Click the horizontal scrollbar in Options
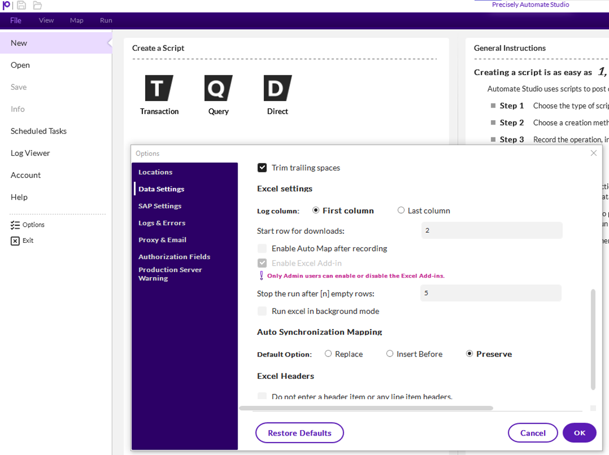Screen dimensions: 609x455 coord(366,408)
